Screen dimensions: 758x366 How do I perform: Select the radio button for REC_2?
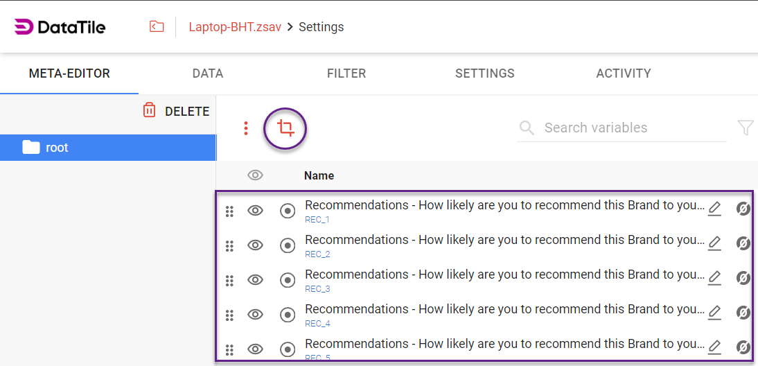(x=288, y=245)
